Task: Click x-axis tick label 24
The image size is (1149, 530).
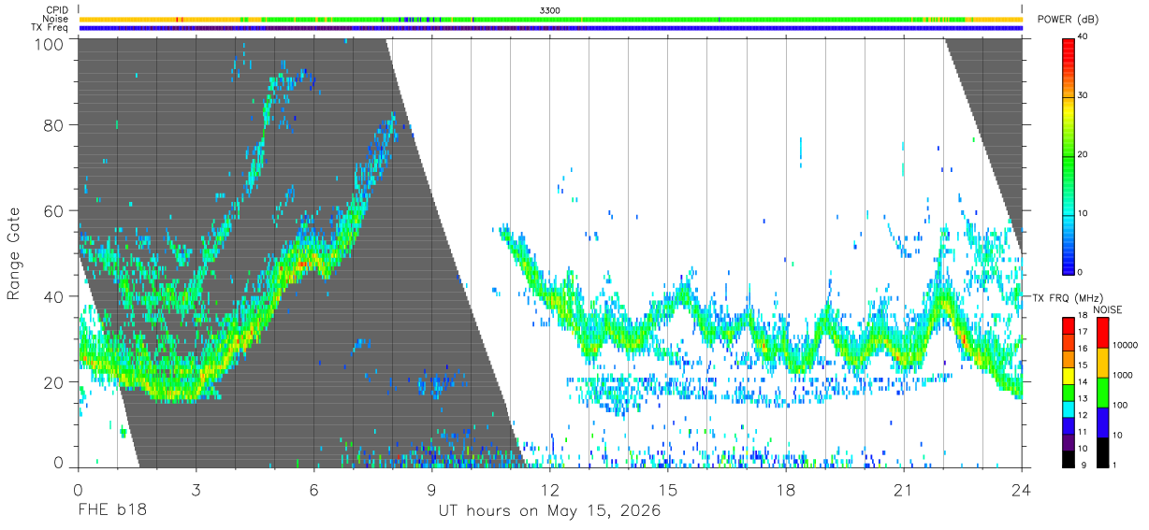Action: click(x=1022, y=490)
